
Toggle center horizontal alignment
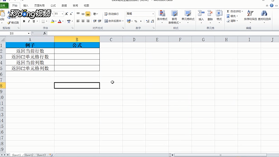(83, 21)
